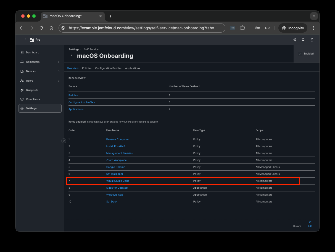The width and height of the screenshot is (335, 252).
Task: Select Settings in the sidebar
Action: pyautogui.click(x=40, y=108)
